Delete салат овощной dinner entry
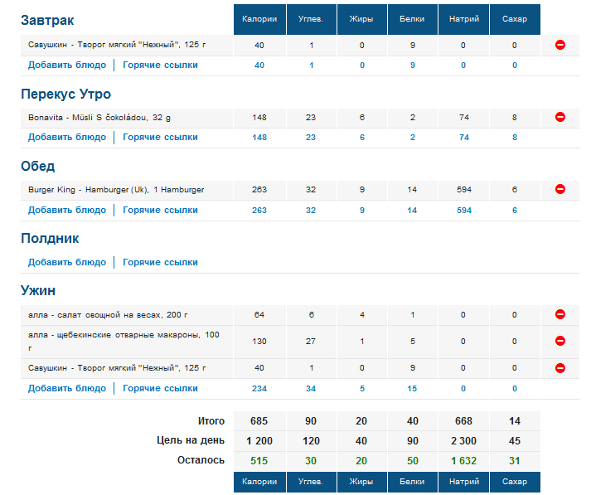Image resolution: width=591 pixels, height=495 pixels. (x=560, y=315)
